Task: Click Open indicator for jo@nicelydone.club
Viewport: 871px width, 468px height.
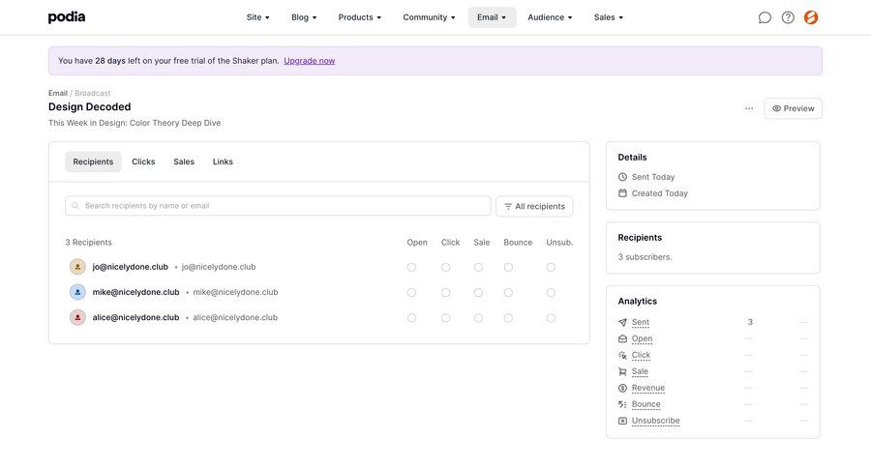Action: [x=411, y=267]
